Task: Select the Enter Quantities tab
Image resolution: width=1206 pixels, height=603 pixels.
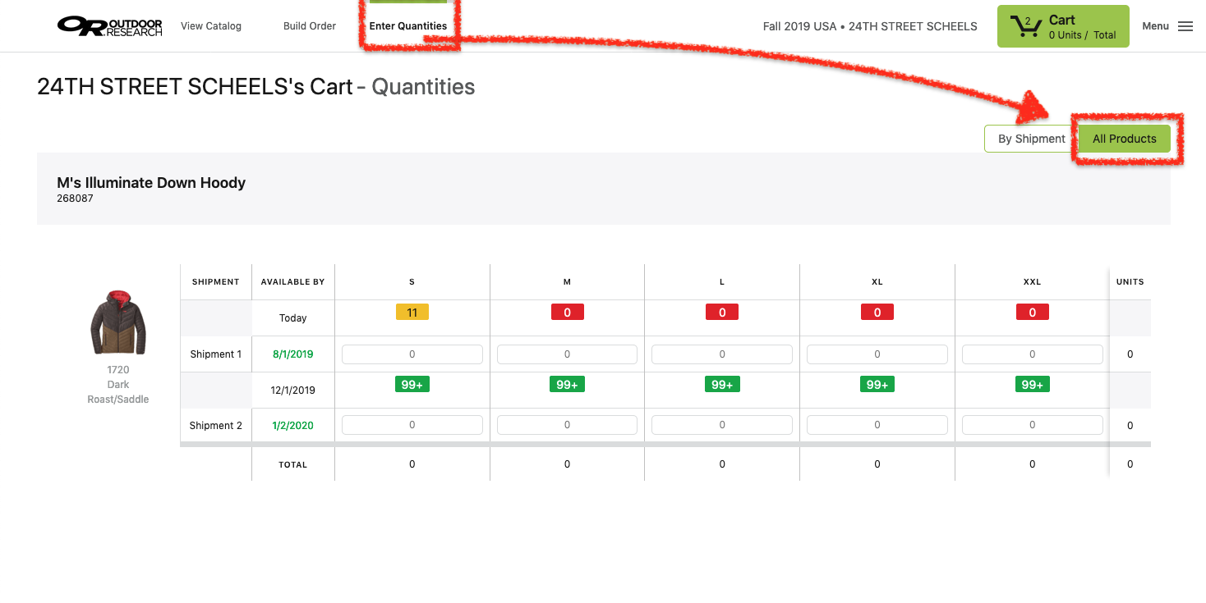Action: tap(408, 26)
